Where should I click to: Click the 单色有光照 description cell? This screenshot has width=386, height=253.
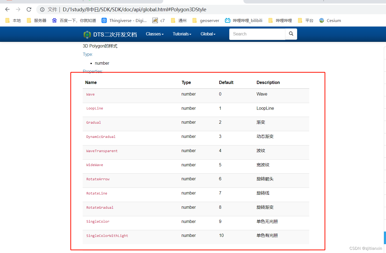click(267, 236)
